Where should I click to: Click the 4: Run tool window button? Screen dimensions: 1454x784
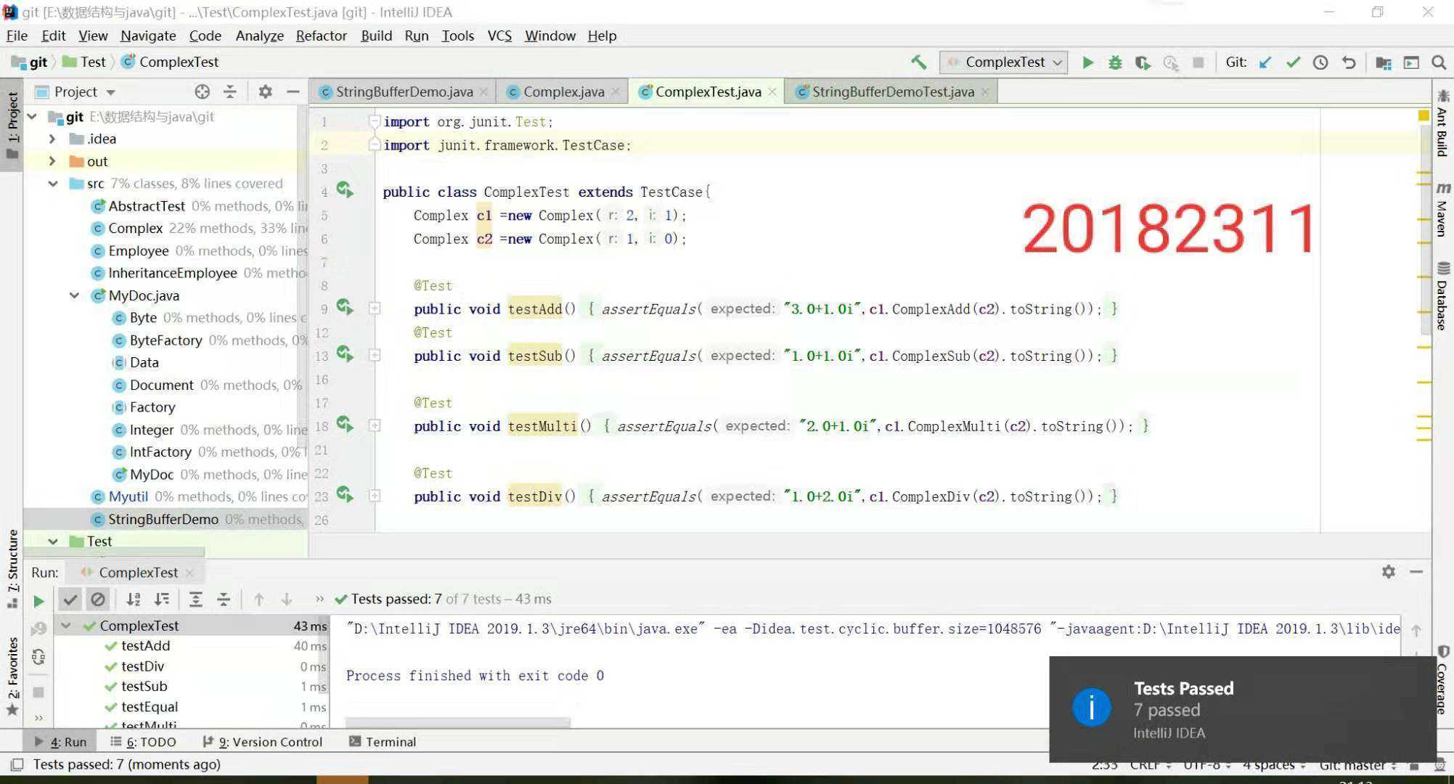(x=60, y=742)
